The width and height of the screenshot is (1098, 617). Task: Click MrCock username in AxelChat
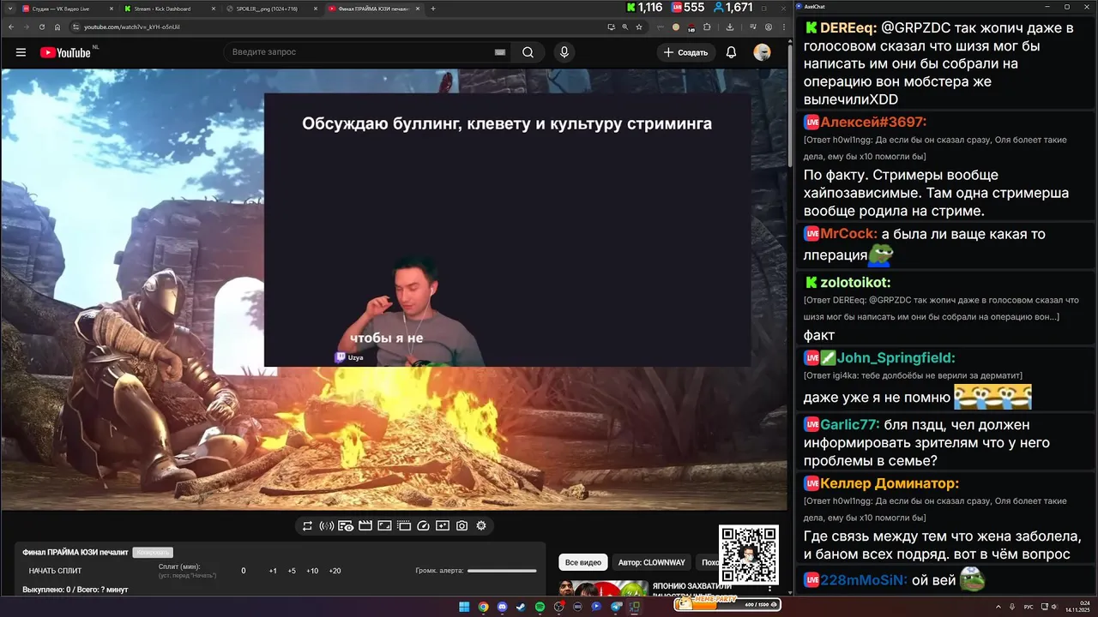[848, 234]
